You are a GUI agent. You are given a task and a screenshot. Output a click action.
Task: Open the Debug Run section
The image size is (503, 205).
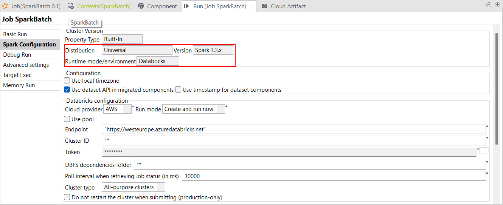[17, 55]
